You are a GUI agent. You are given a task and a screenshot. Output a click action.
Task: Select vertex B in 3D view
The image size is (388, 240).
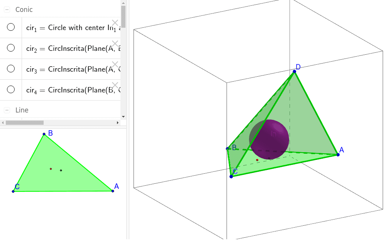(227, 149)
